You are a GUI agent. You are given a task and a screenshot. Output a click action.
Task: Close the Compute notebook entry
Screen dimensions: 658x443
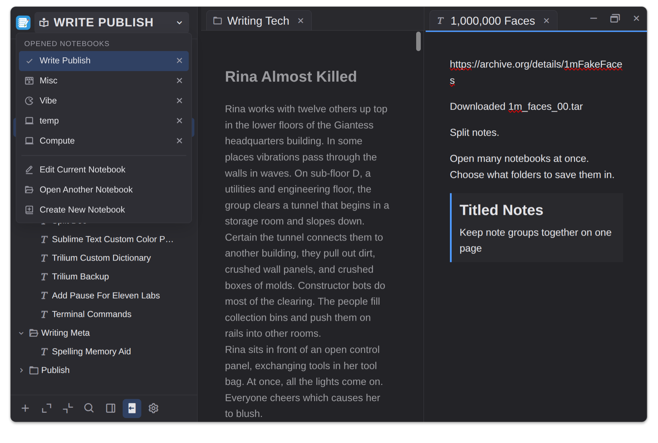point(179,141)
